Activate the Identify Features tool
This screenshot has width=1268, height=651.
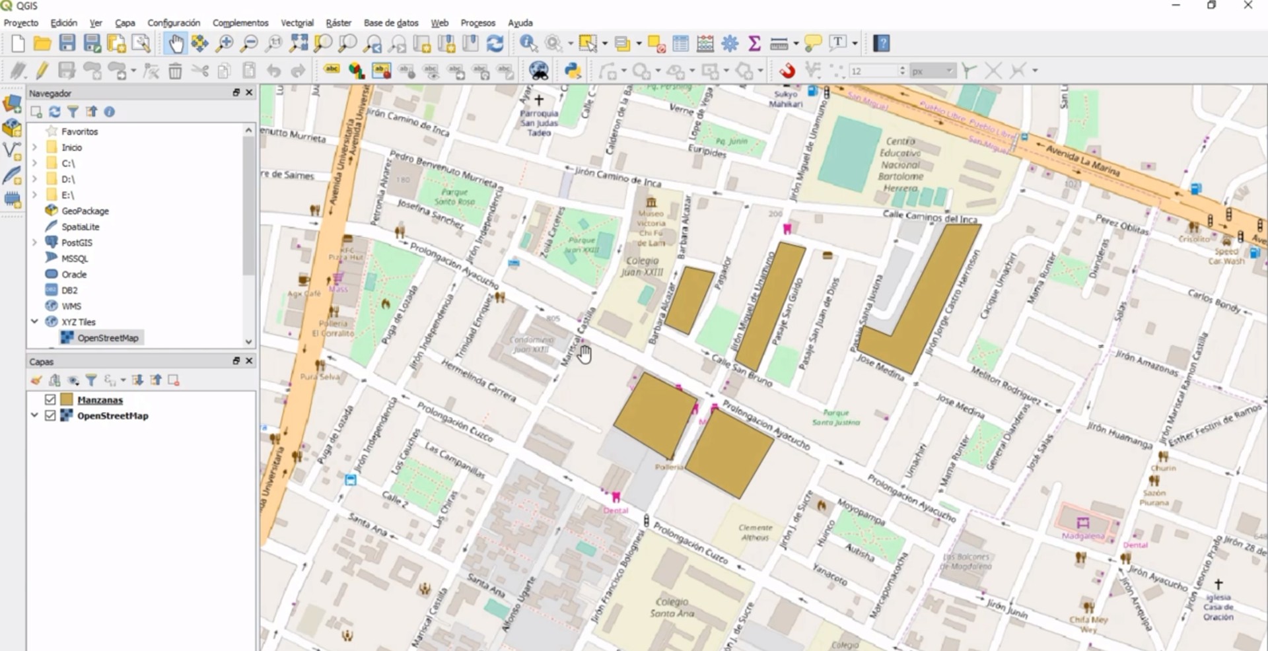[528, 44]
